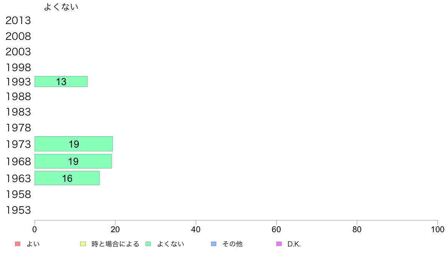
Task: Click the 1953 year axis label
Action: tap(18, 210)
